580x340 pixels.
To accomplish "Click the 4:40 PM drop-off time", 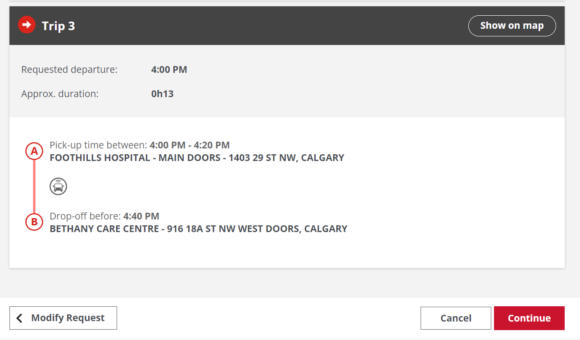I will tap(141, 216).
